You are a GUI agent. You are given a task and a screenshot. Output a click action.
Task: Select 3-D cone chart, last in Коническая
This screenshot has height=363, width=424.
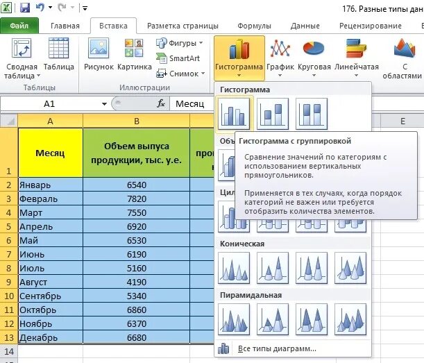[x=350, y=268]
